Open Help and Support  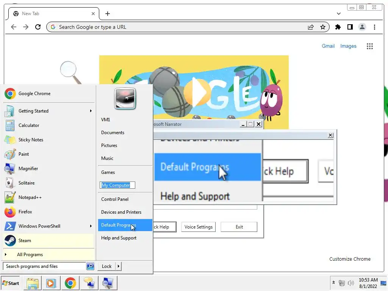click(125, 238)
